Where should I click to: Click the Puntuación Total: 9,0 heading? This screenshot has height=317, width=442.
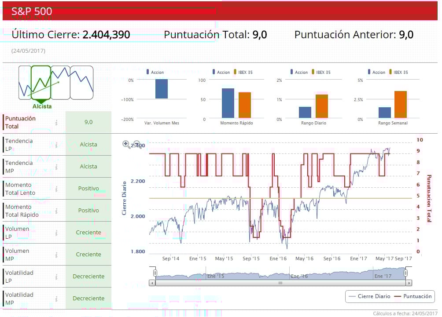tap(215, 35)
